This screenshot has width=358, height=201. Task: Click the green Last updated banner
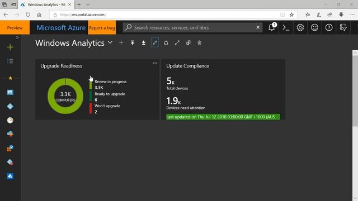pos(223,117)
